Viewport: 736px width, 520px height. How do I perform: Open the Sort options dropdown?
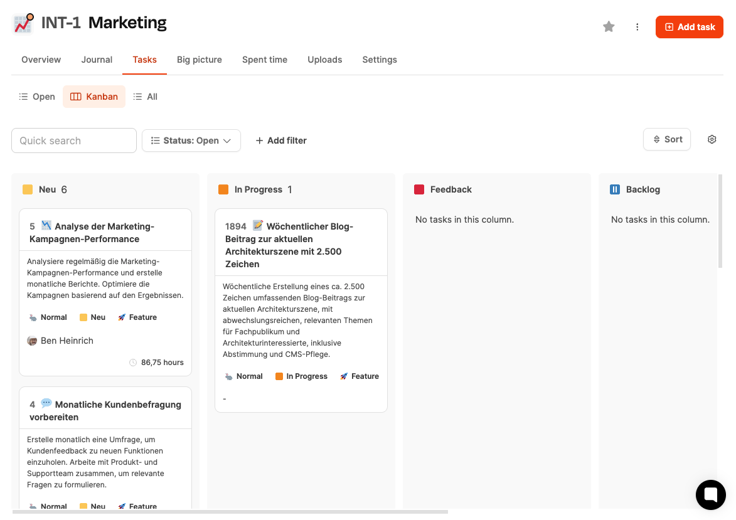click(667, 139)
